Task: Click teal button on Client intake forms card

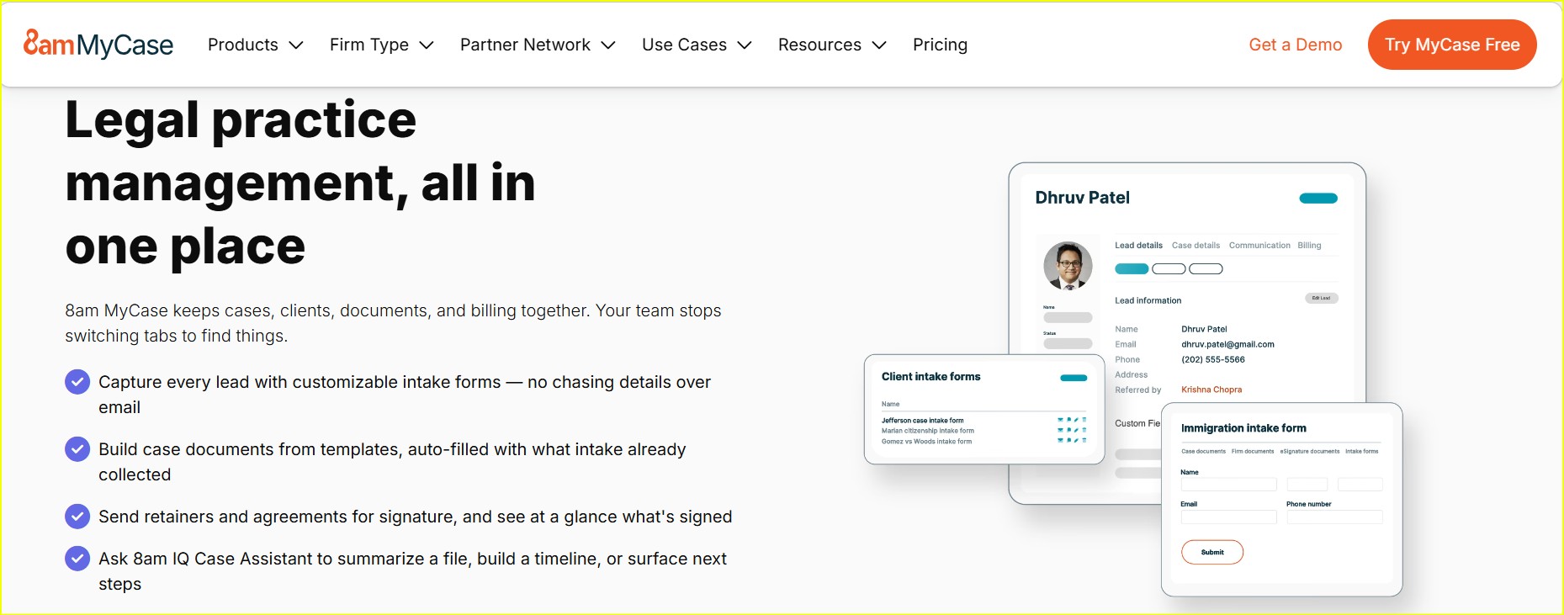Action: coord(1074,378)
